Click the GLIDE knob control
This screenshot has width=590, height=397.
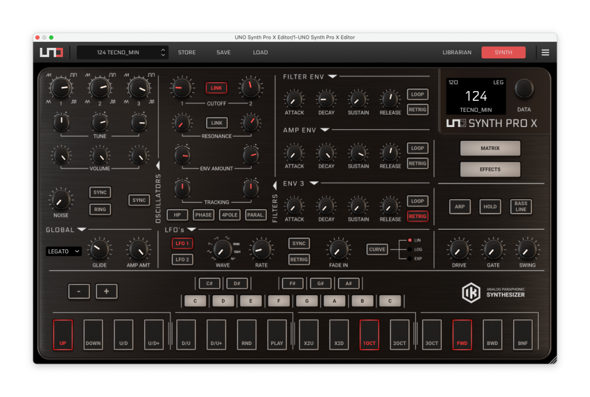(99, 249)
